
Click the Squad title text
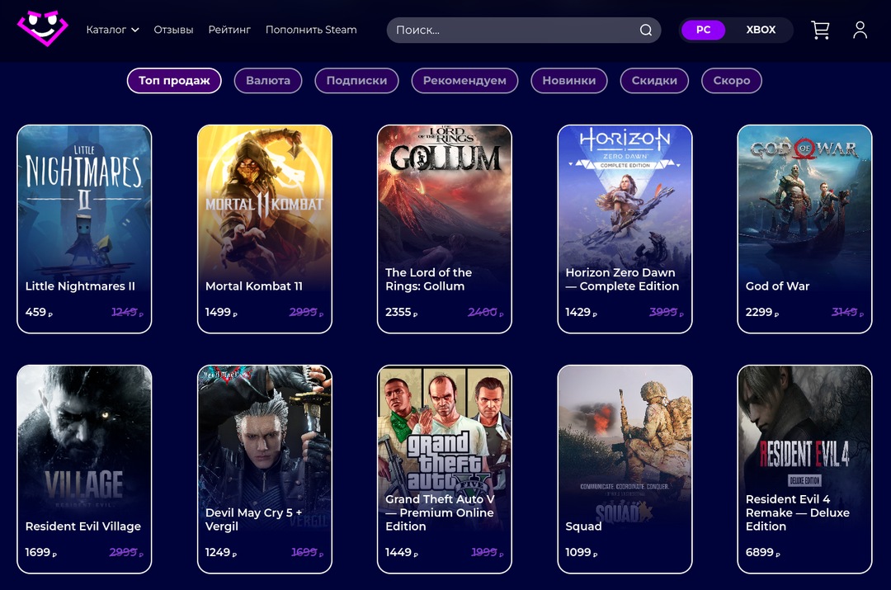pyautogui.click(x=583, y=526)
